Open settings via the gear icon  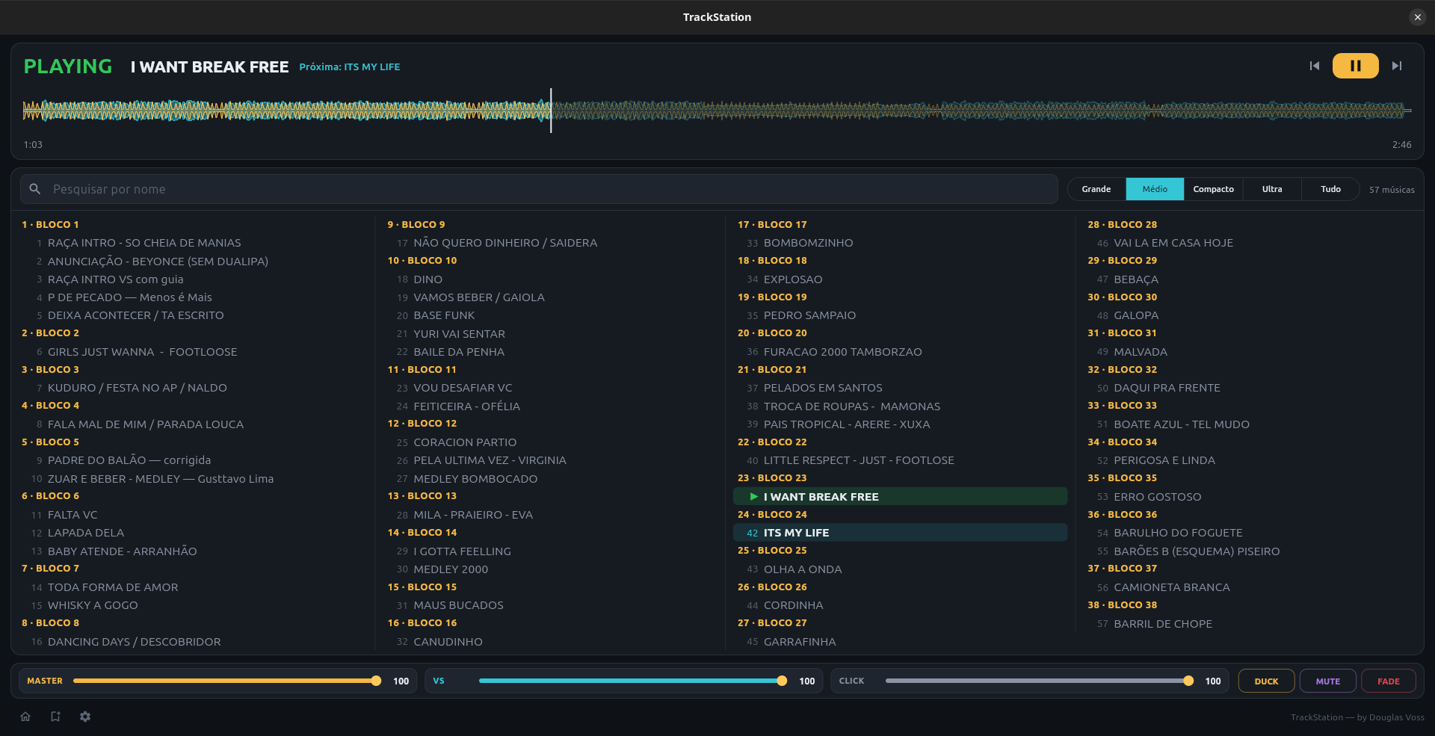[x=85, y=717]
